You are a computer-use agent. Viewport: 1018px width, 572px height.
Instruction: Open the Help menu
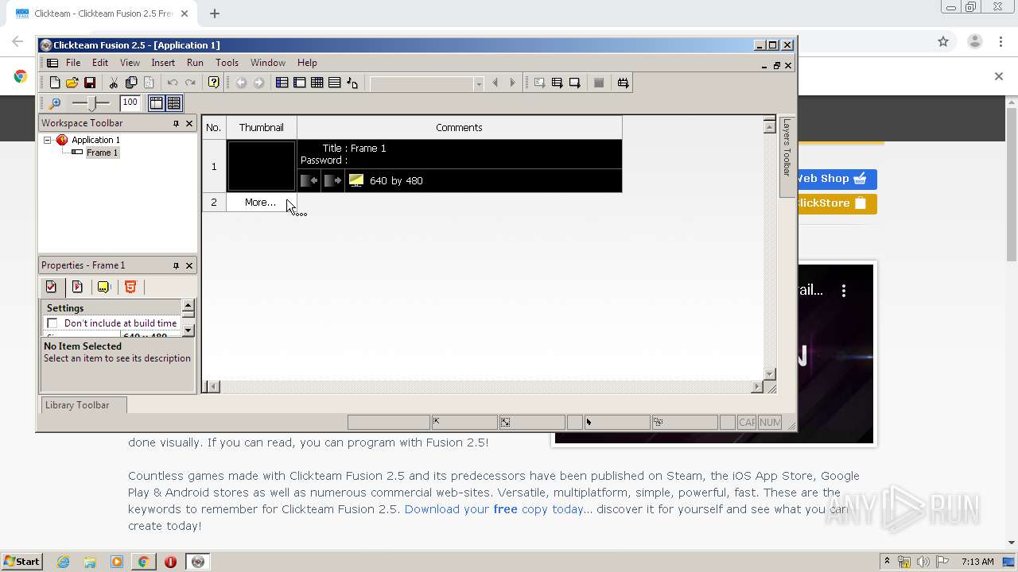tap(307, 63)
